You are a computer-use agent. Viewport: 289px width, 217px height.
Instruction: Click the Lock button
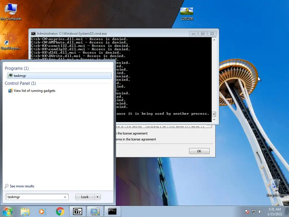click(x=85, y=197)
